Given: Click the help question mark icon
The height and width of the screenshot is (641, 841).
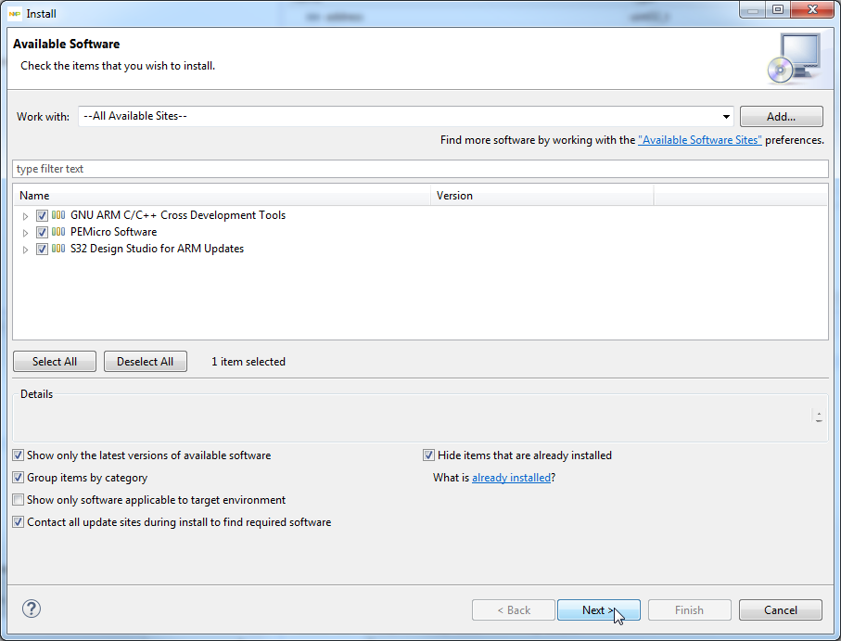Looking at the screenshot, I should pos(32,609).
